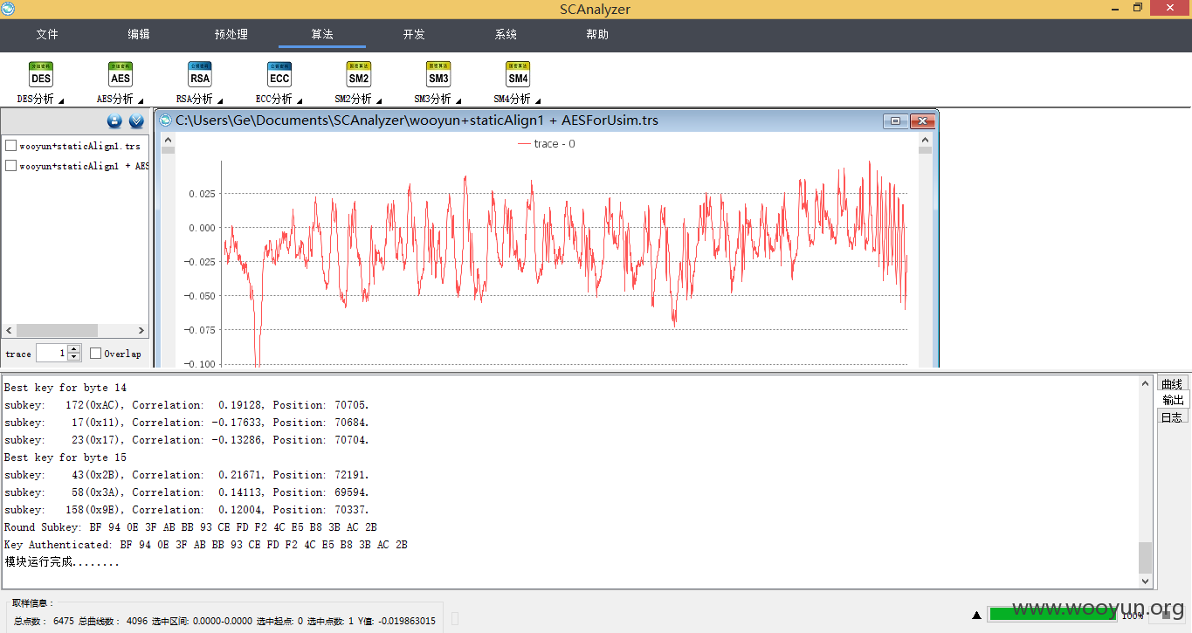This screenshot has height=633, width=1192.
Task: Expand the SM4分析 dropdown arrow
Action: coord(538,100)
